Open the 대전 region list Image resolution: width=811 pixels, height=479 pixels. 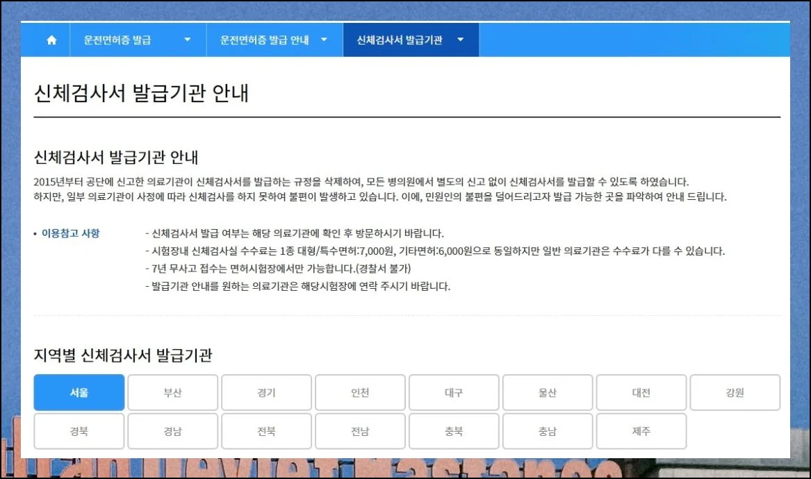pos(641,393)
